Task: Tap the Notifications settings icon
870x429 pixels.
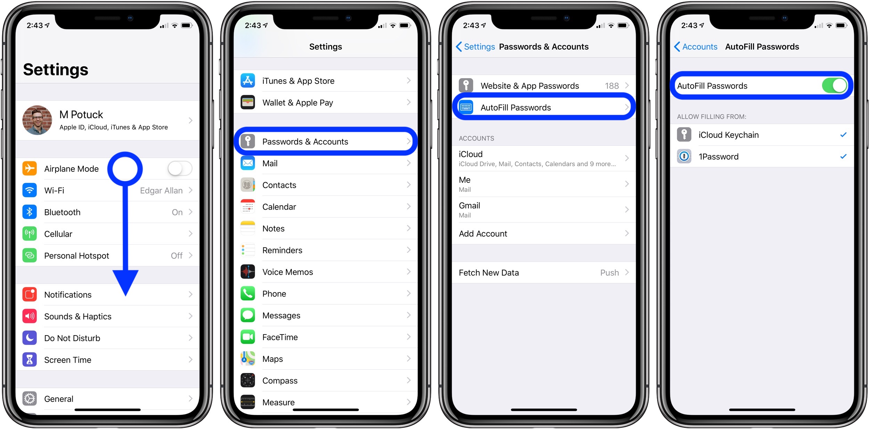Action: (x=30, y=295)
